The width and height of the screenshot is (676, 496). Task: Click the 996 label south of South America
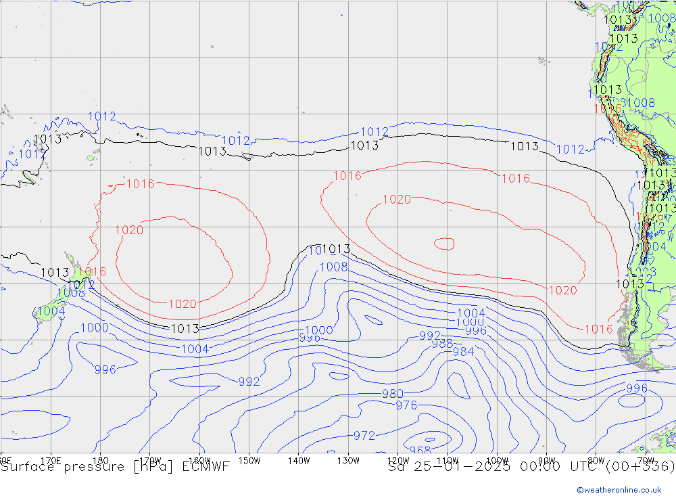(637, 388)
